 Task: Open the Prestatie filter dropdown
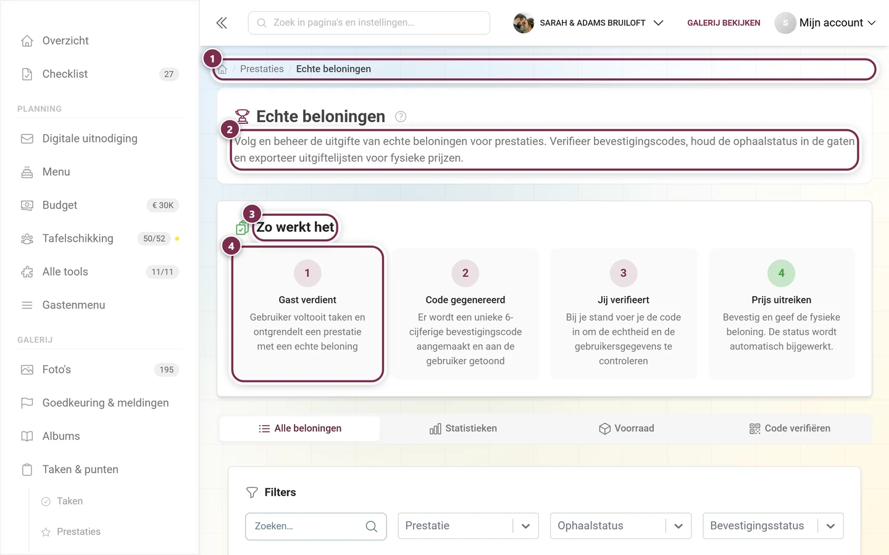[x=468, y=526]
